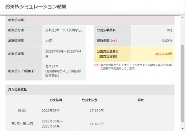The width and height of the screenshot is (185, 131).
Task: Click the お支払回数 label
Action: 16,41
